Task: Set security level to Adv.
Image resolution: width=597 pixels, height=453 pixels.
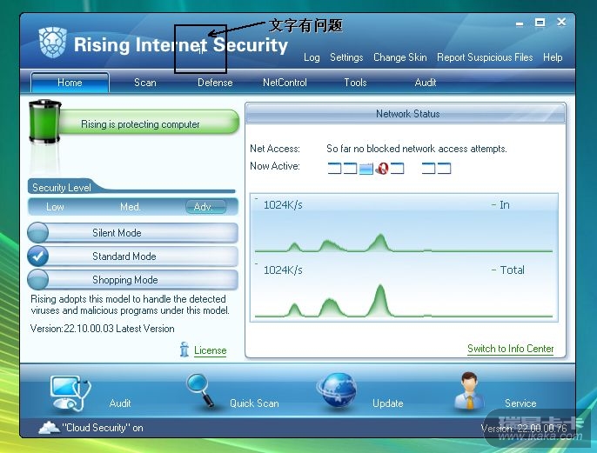Action: (x=205, y=207)
